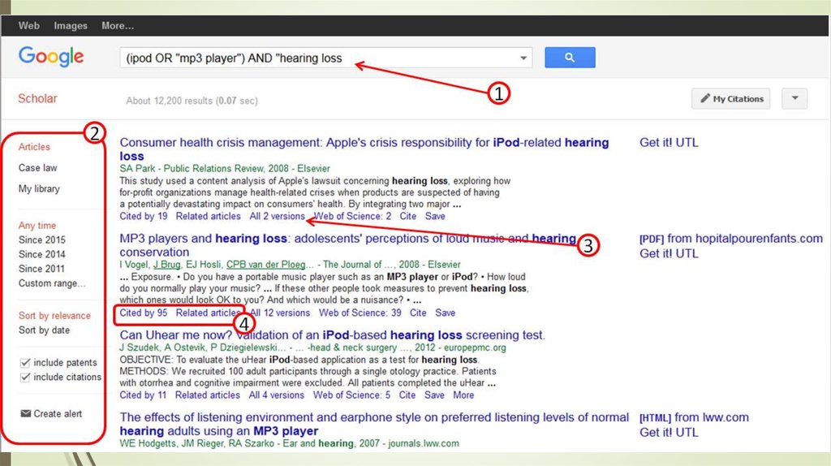Open the More menu in top bar
The height and width of the screenshot is (466, 831).
tap(118, 26)
